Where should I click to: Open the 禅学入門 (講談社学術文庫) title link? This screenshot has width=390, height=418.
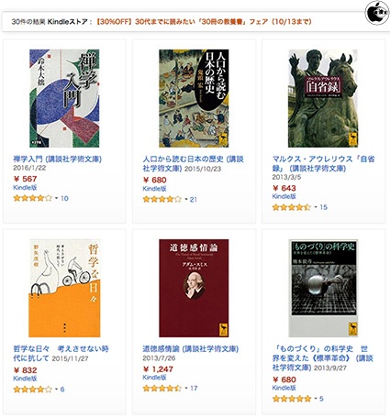click(x=58, y=159)
